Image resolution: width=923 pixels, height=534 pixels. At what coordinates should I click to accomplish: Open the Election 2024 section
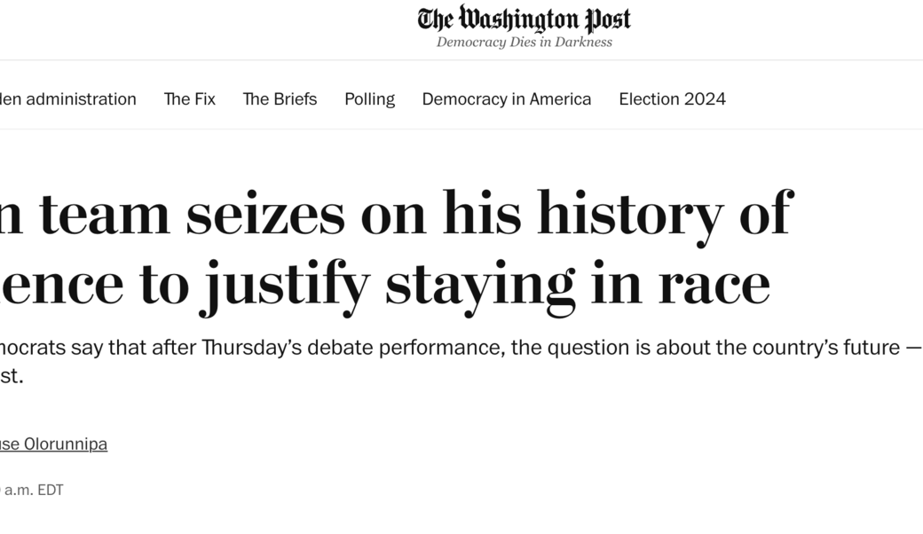pos(672,99)
